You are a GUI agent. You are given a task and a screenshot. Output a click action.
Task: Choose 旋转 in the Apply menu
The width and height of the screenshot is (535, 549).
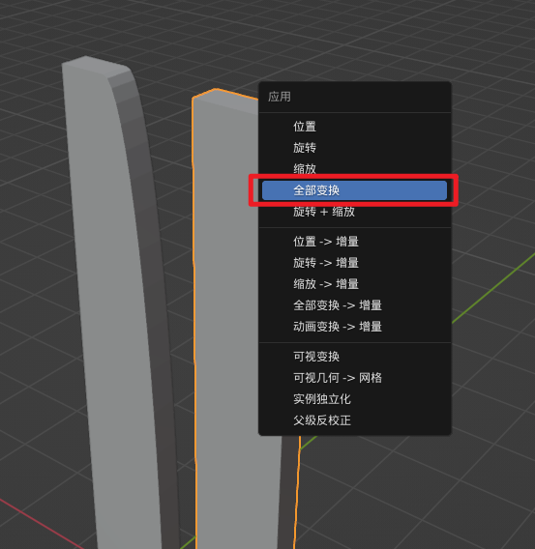pos(354,148)
